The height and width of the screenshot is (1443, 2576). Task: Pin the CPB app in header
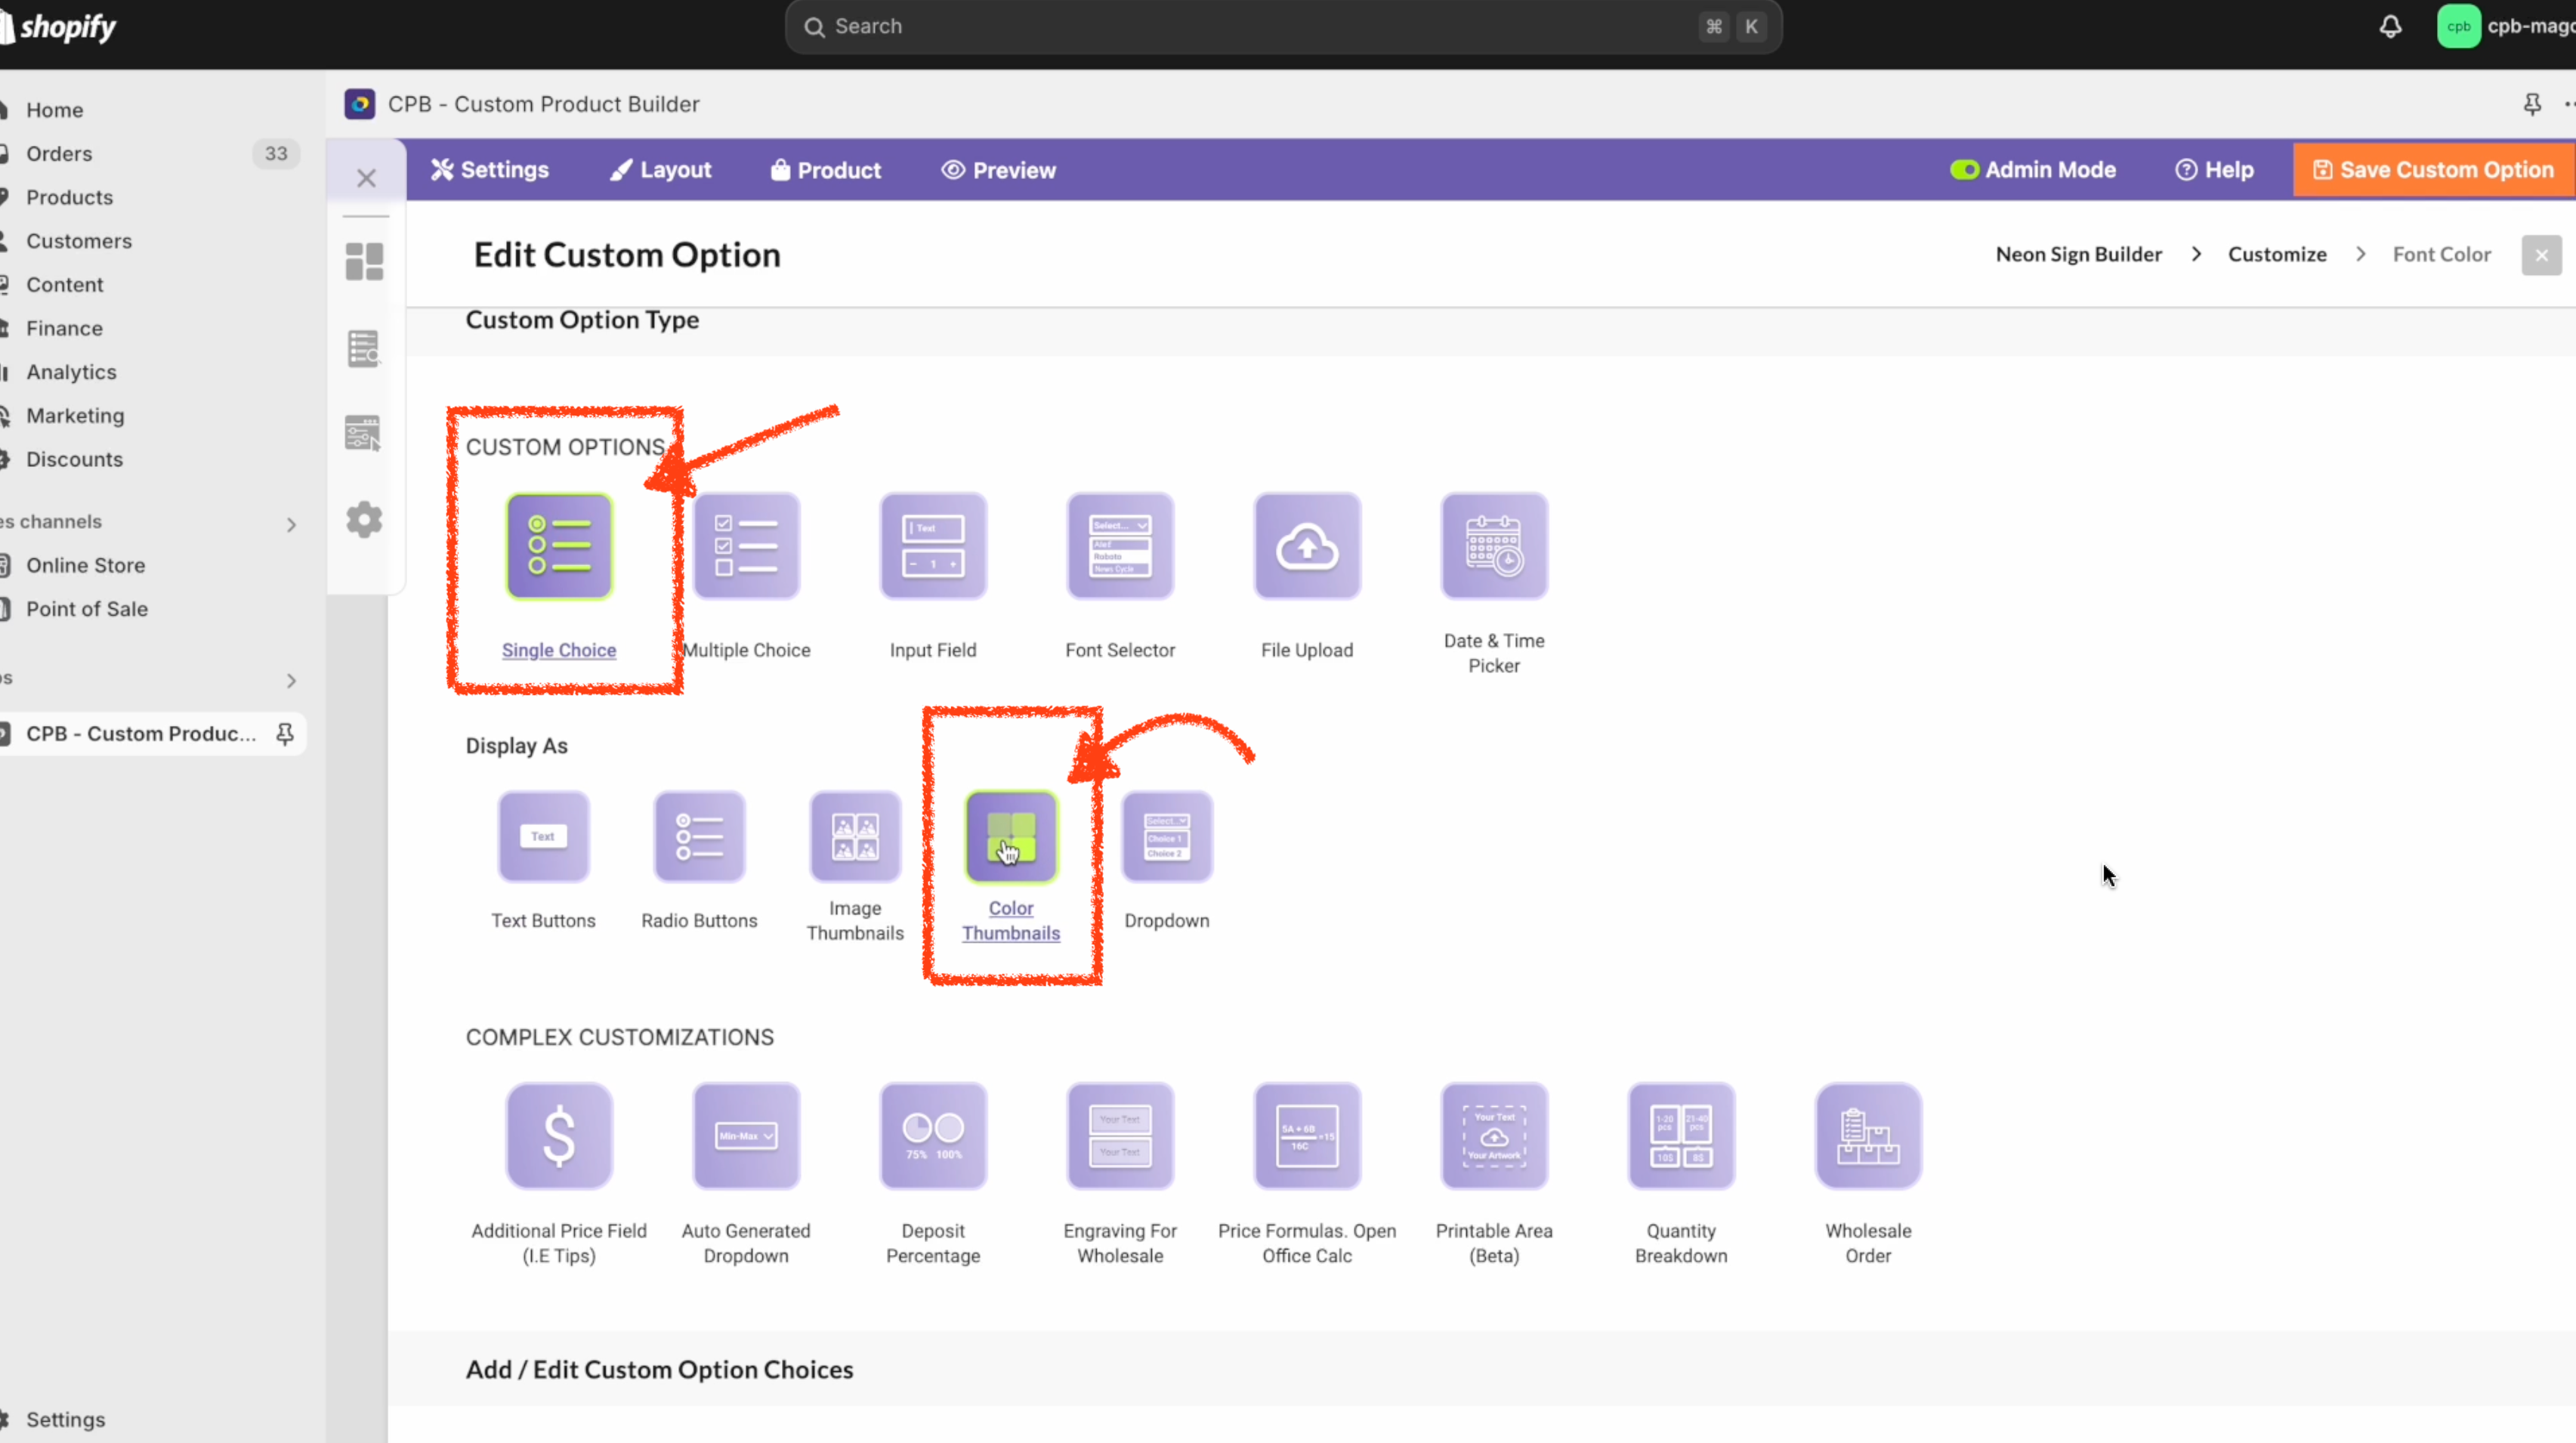(x=2532, y=104)
